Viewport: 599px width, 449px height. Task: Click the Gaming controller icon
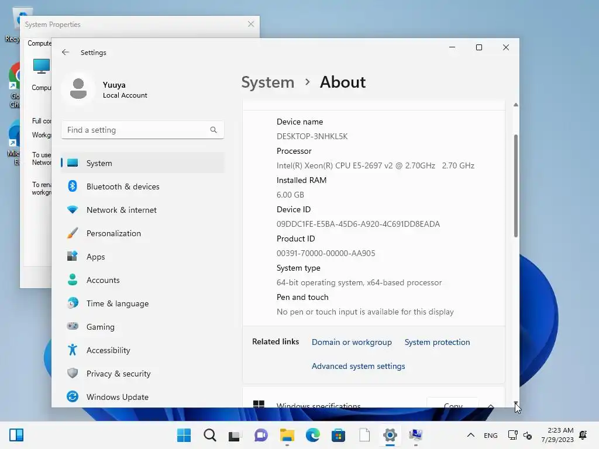[x=73, y=326]
